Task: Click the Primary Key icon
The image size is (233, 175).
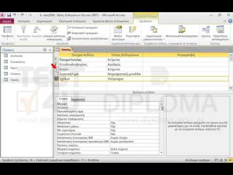Action: coord(24,30)
